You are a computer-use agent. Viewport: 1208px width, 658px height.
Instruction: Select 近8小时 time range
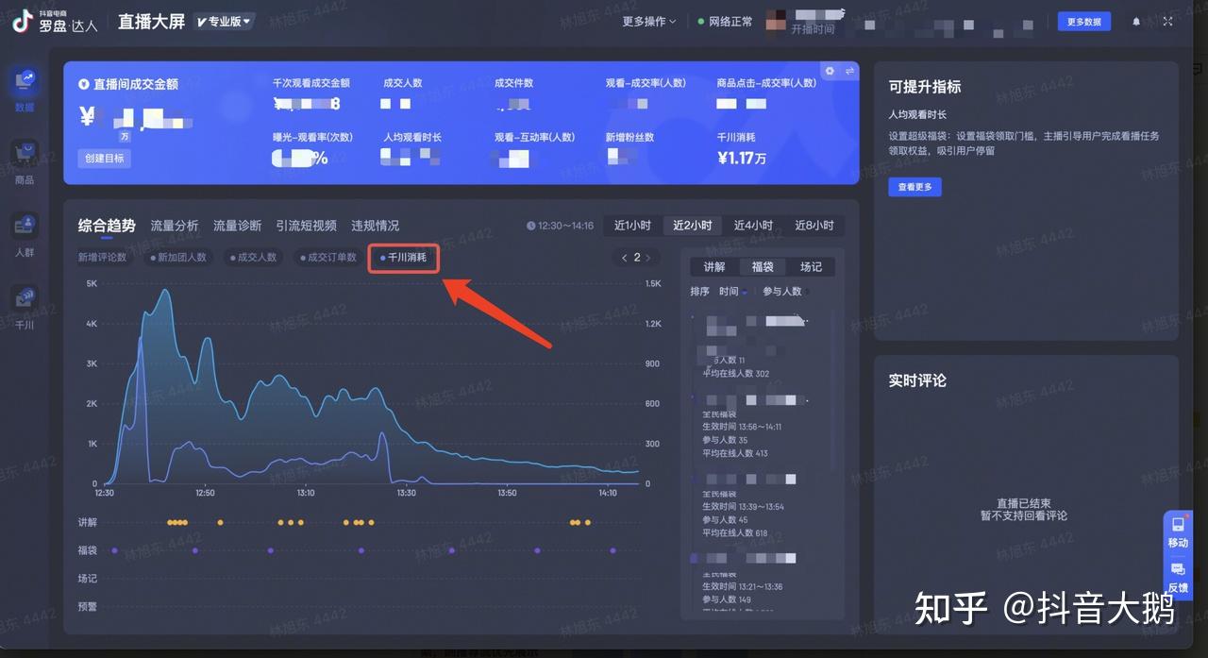(x=814, y=226)
